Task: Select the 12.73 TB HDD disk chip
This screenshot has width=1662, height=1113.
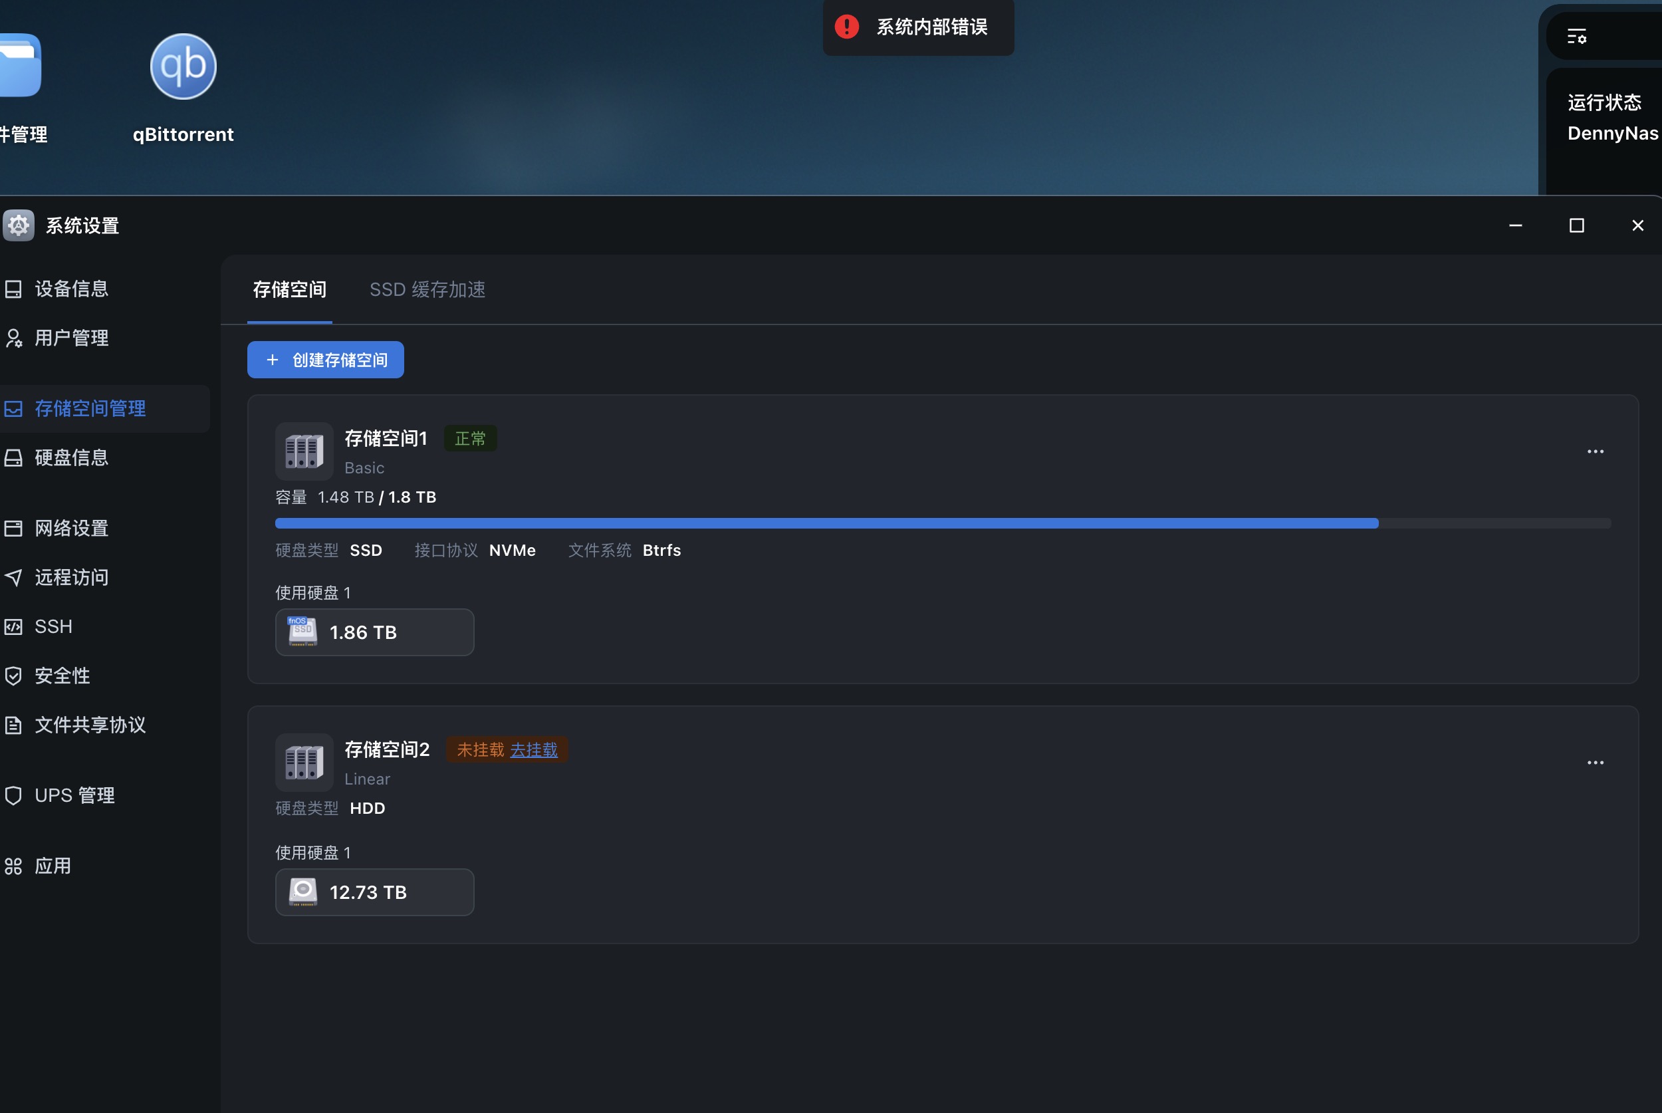Action: pos(374,892)
